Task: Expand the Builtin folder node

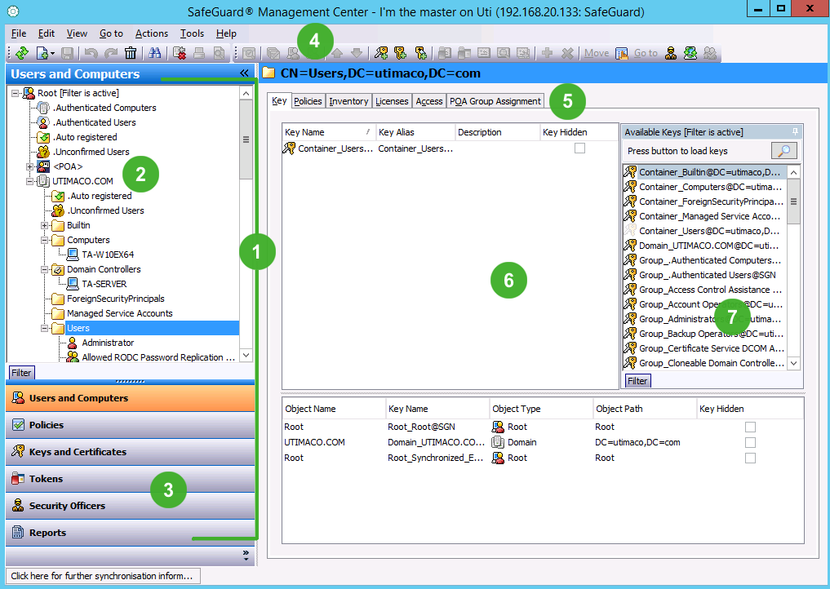Action: 45,225
